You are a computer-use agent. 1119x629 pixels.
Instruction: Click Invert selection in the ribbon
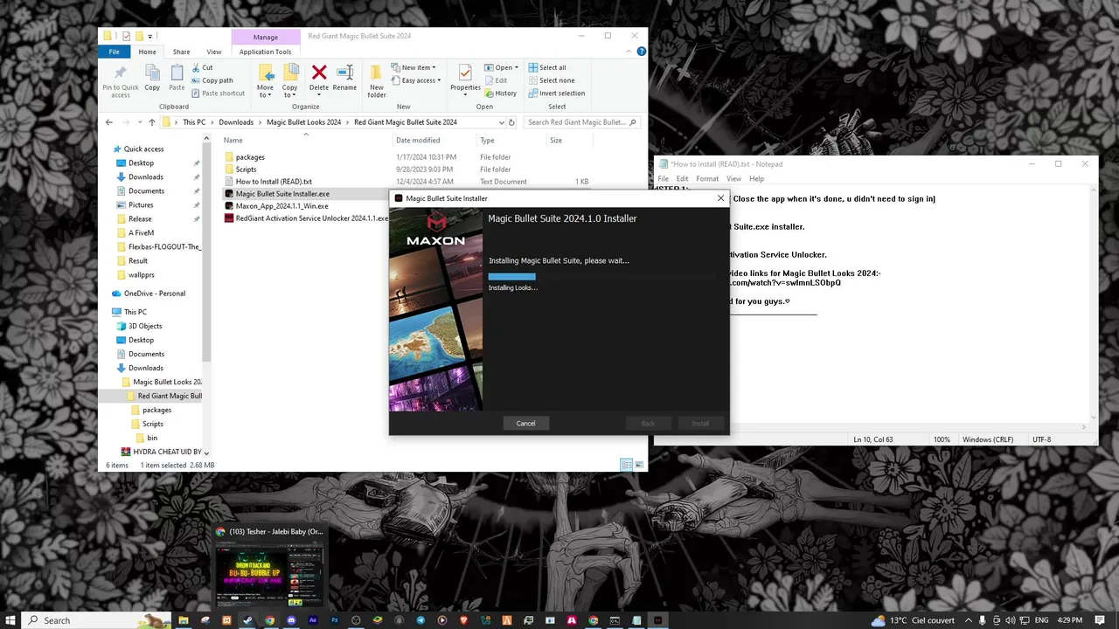pos(556,93)
